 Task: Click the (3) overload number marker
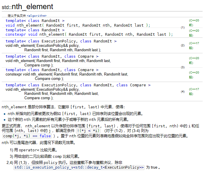coord(183,67)
